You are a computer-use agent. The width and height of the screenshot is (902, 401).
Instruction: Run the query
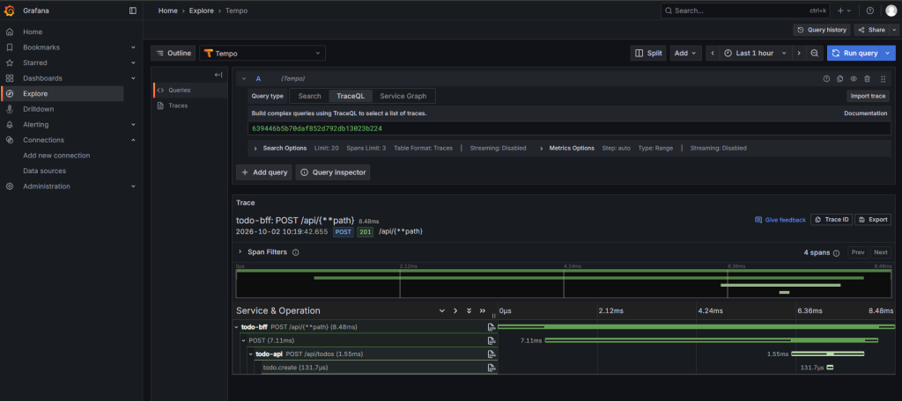[854, 53]
